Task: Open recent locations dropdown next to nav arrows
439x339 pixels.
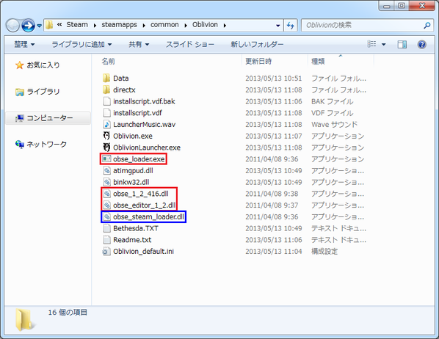Action: 40,26
